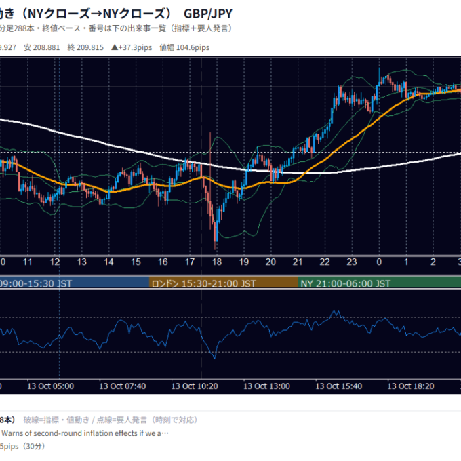Image resolution: width=461 pixels, height=461 pixels.
Task: Click the 13 Oct 07:40 time label
Action: click(x=123, y=386)
